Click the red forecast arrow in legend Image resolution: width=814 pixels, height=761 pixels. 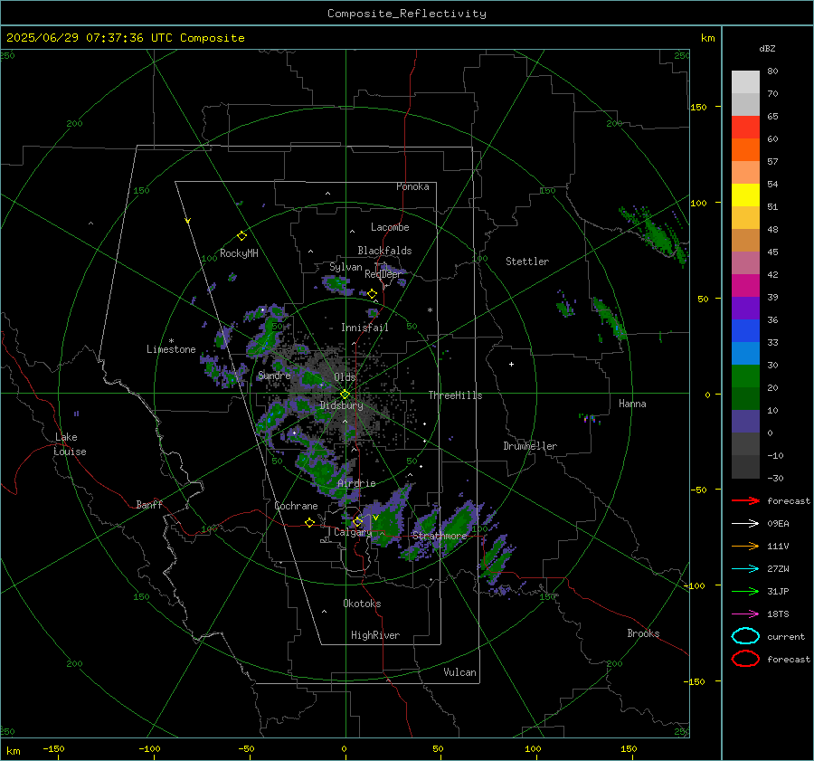(745, 500)
